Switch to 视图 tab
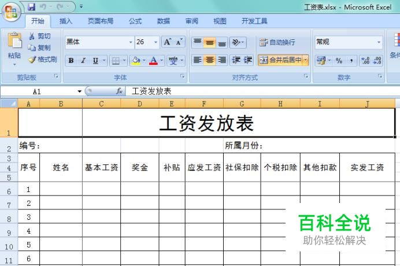400x266 pixels. [x=220, y=21]
